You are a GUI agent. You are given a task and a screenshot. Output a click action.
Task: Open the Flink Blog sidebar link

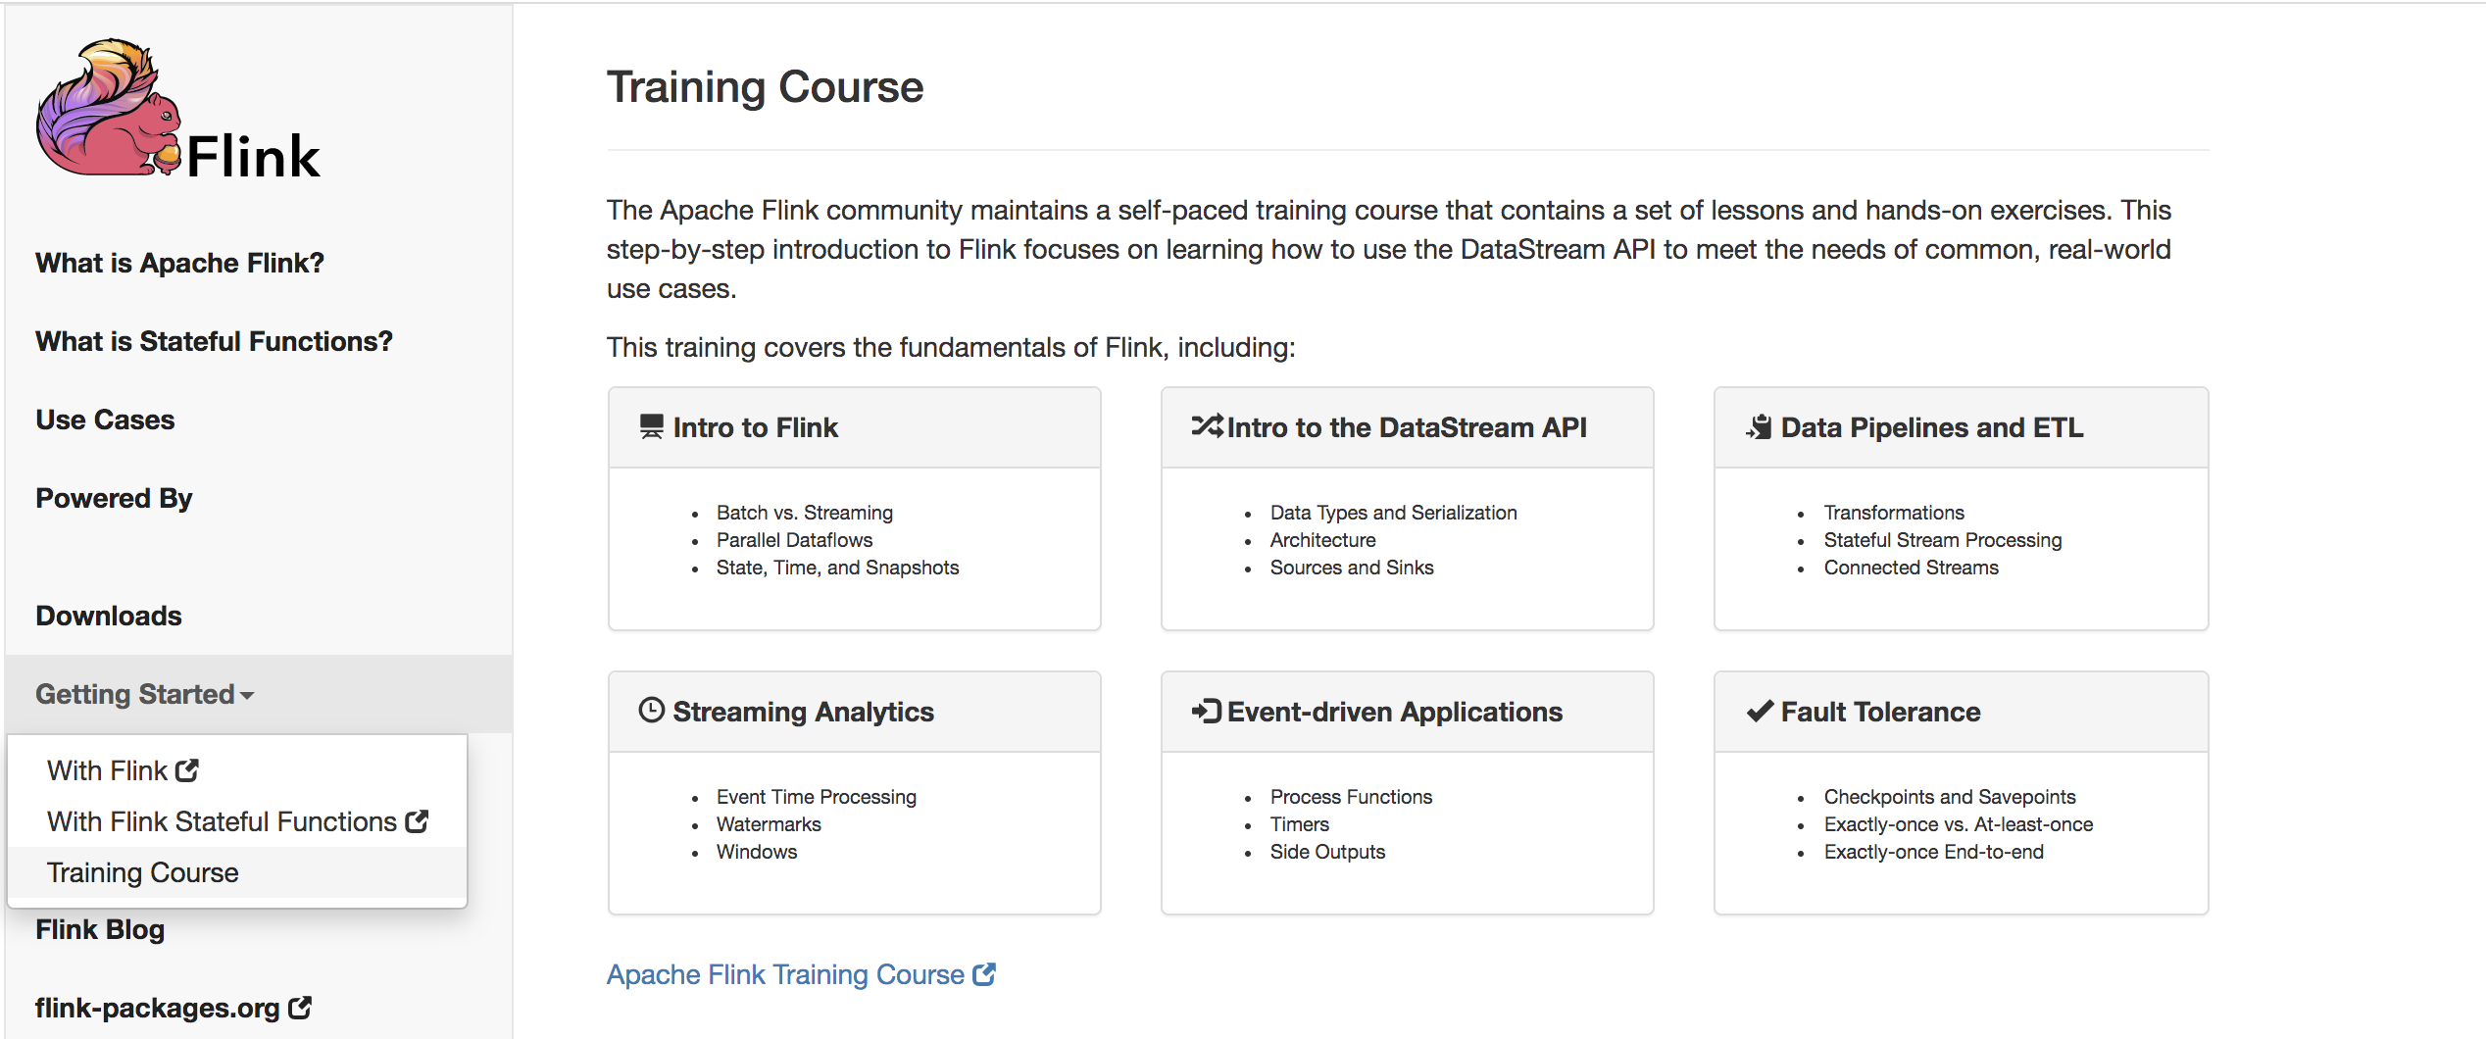tap(100, 929)
